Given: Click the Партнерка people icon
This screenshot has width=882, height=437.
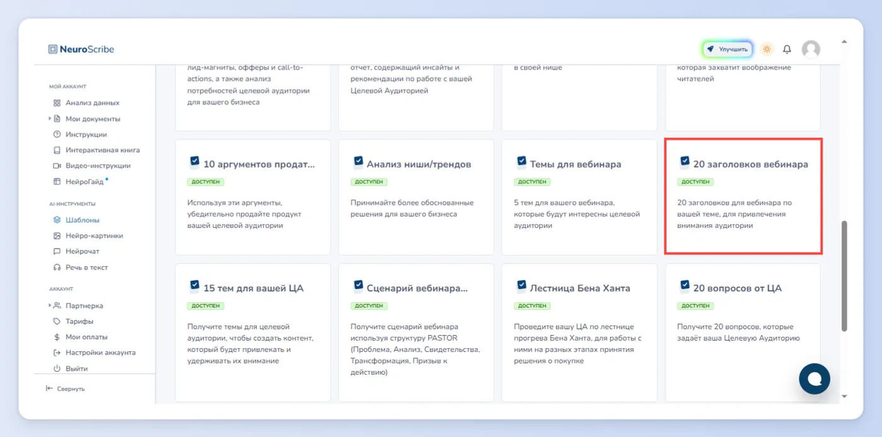Looking at the screenshot, I should [57, 305].
